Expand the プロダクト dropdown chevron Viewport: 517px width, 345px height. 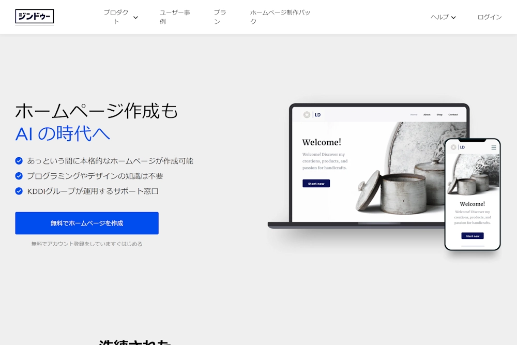click(x=135, y=18)
